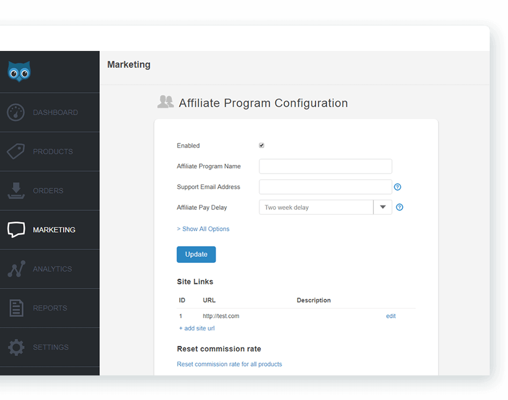Open the ANALYTICS menu item
508x400 pixels.
(50, 269)
